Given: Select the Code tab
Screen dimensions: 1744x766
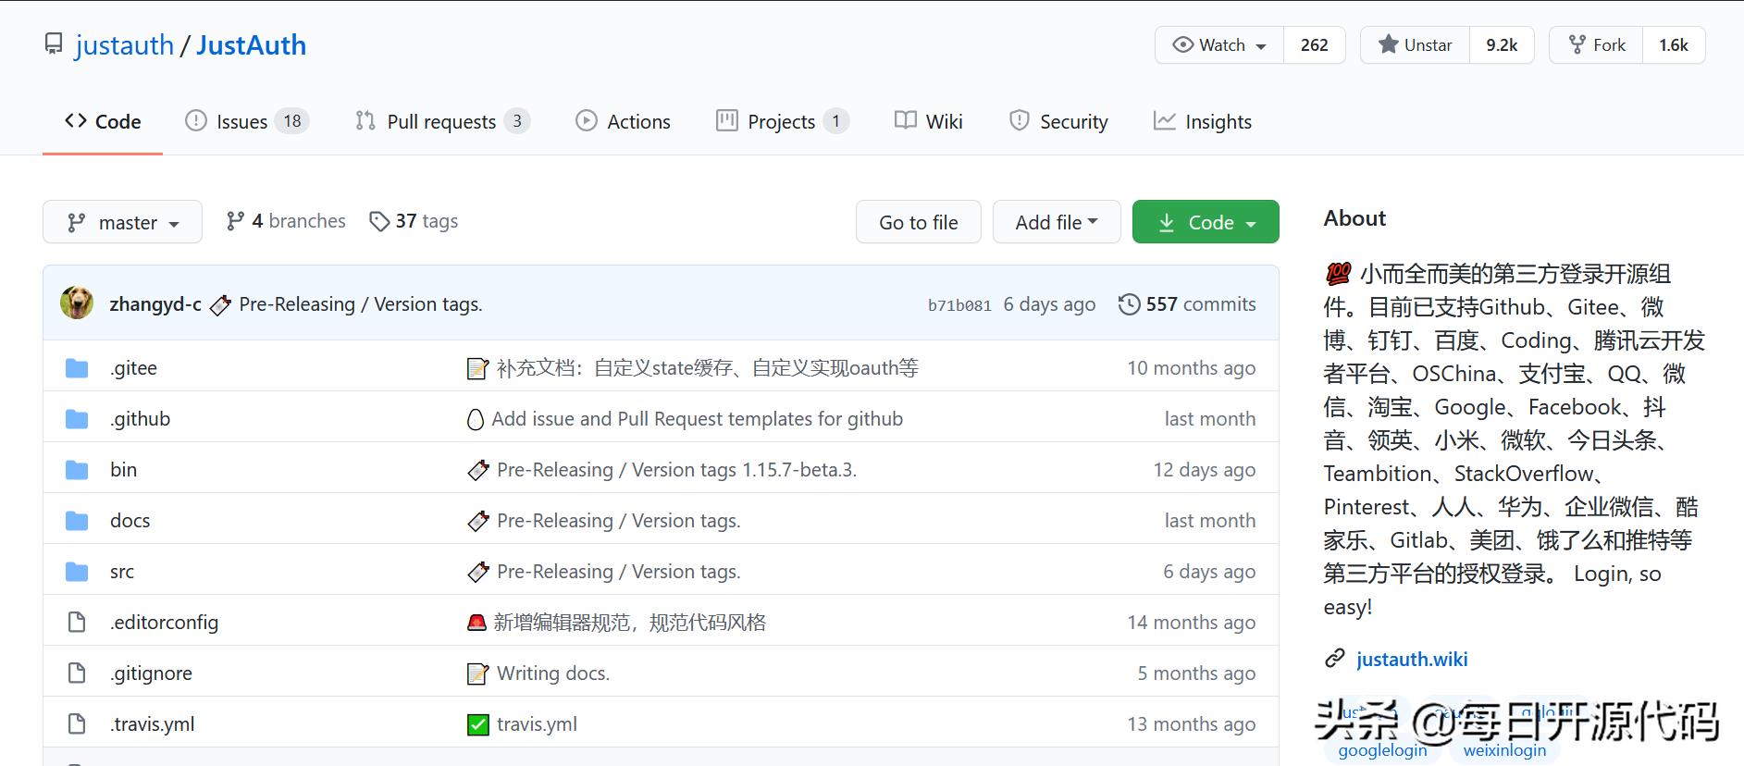Looking at the screenshot, I should (x=103, y=121).
